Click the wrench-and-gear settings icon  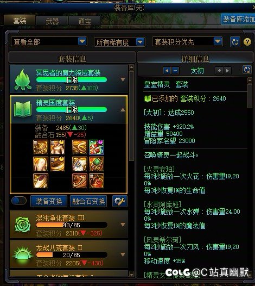[119, 201]
